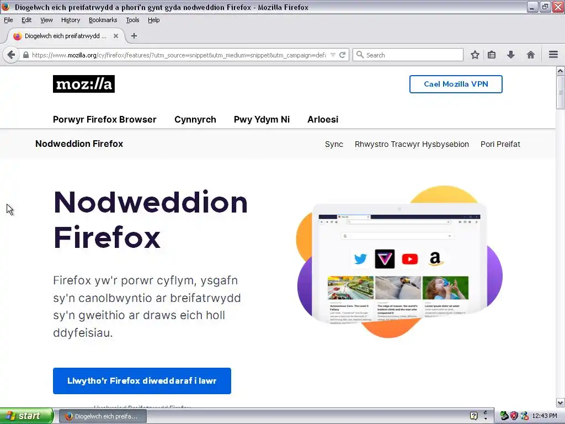Open the Edit menu

[x=26, y=20]
